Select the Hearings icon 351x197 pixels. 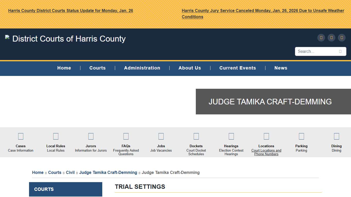point(231,136)
